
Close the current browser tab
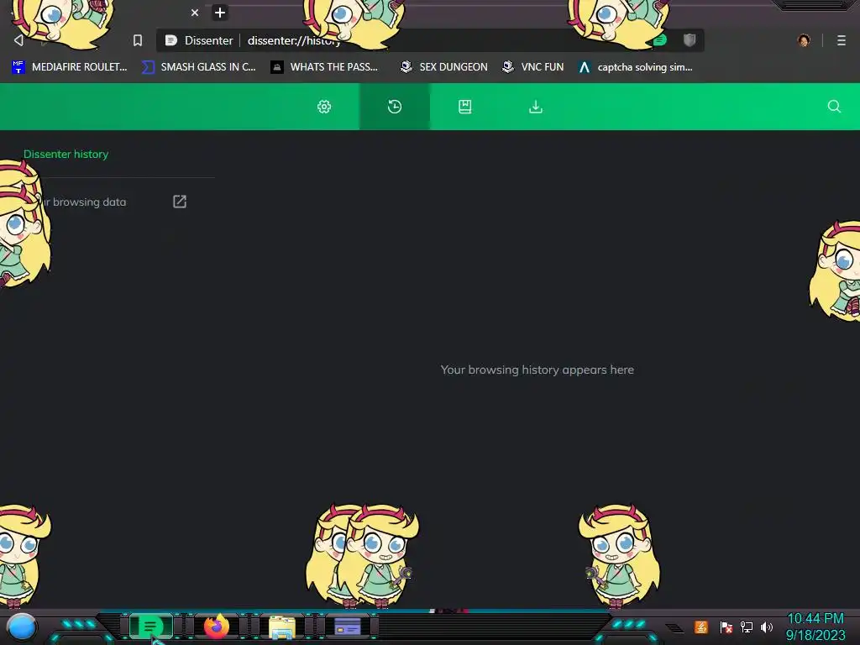pyautogui.click(x=195, y=13)
